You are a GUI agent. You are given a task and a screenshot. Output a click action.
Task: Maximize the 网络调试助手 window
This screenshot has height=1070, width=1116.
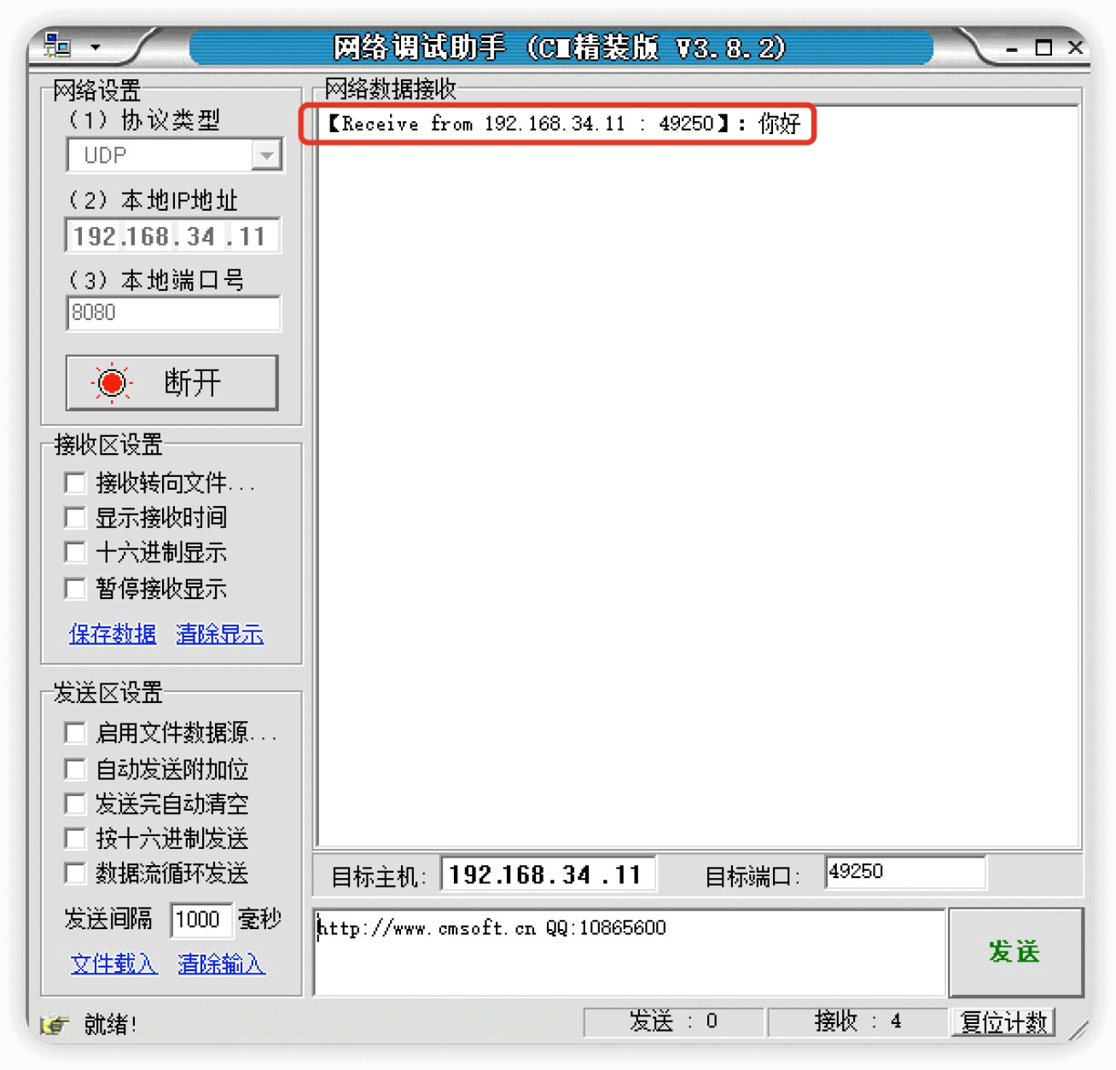pyautogui.click(x=1043, y=48)
